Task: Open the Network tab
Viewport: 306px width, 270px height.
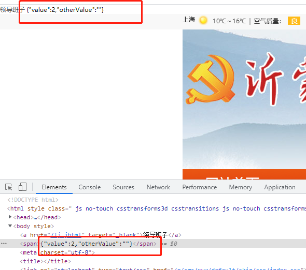Action: click(158, 187)
